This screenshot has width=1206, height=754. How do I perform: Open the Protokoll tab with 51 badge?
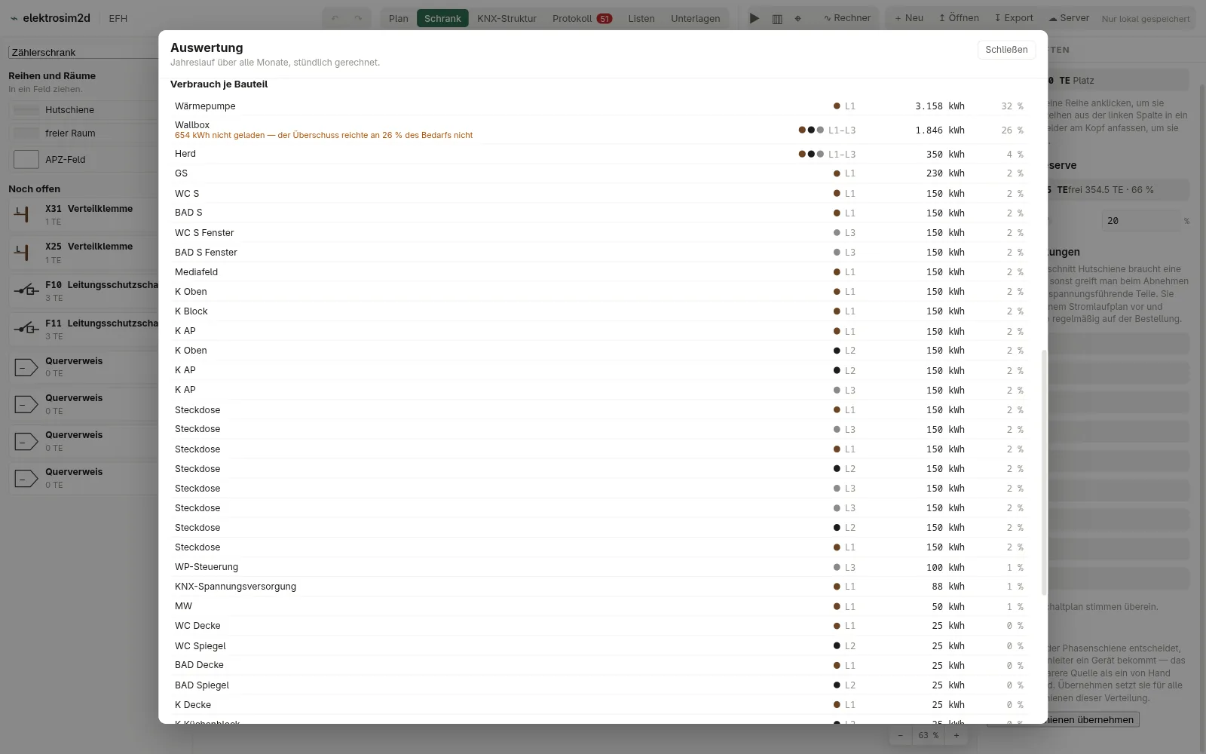click(582, 18)
